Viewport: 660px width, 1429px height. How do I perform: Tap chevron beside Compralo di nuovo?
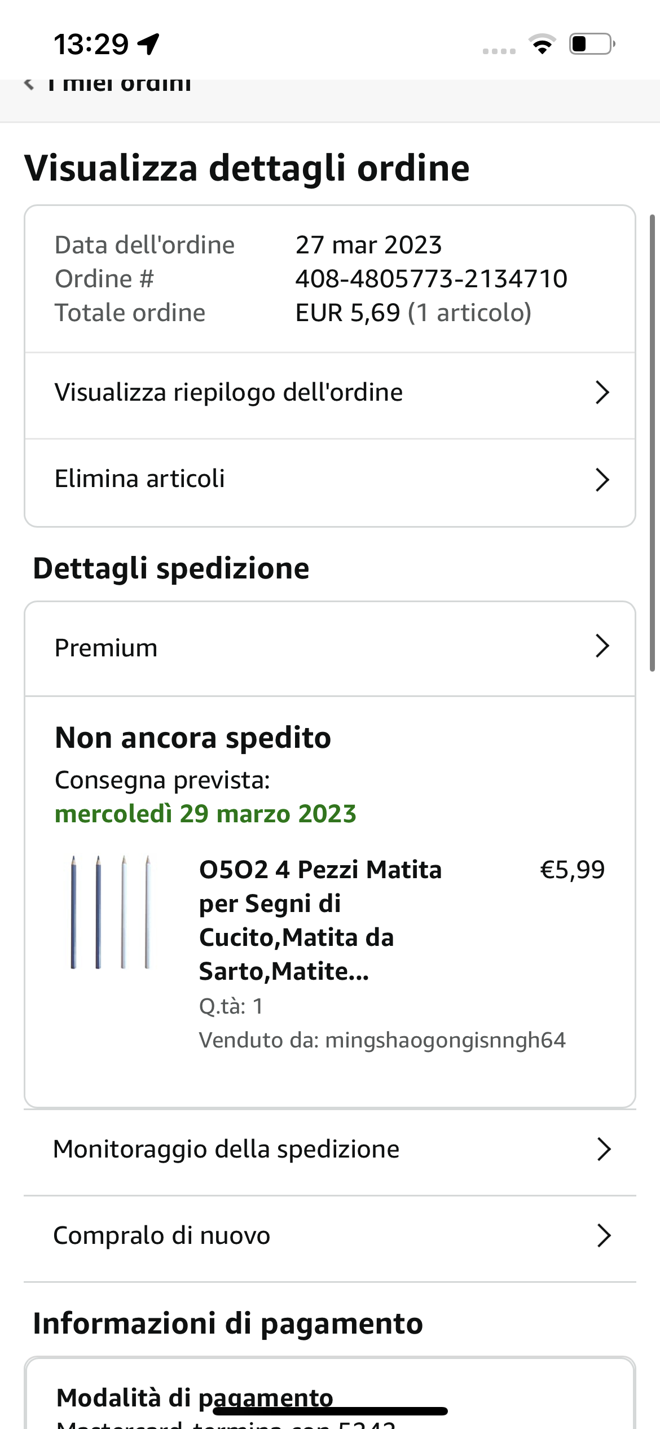point(603,1235)
